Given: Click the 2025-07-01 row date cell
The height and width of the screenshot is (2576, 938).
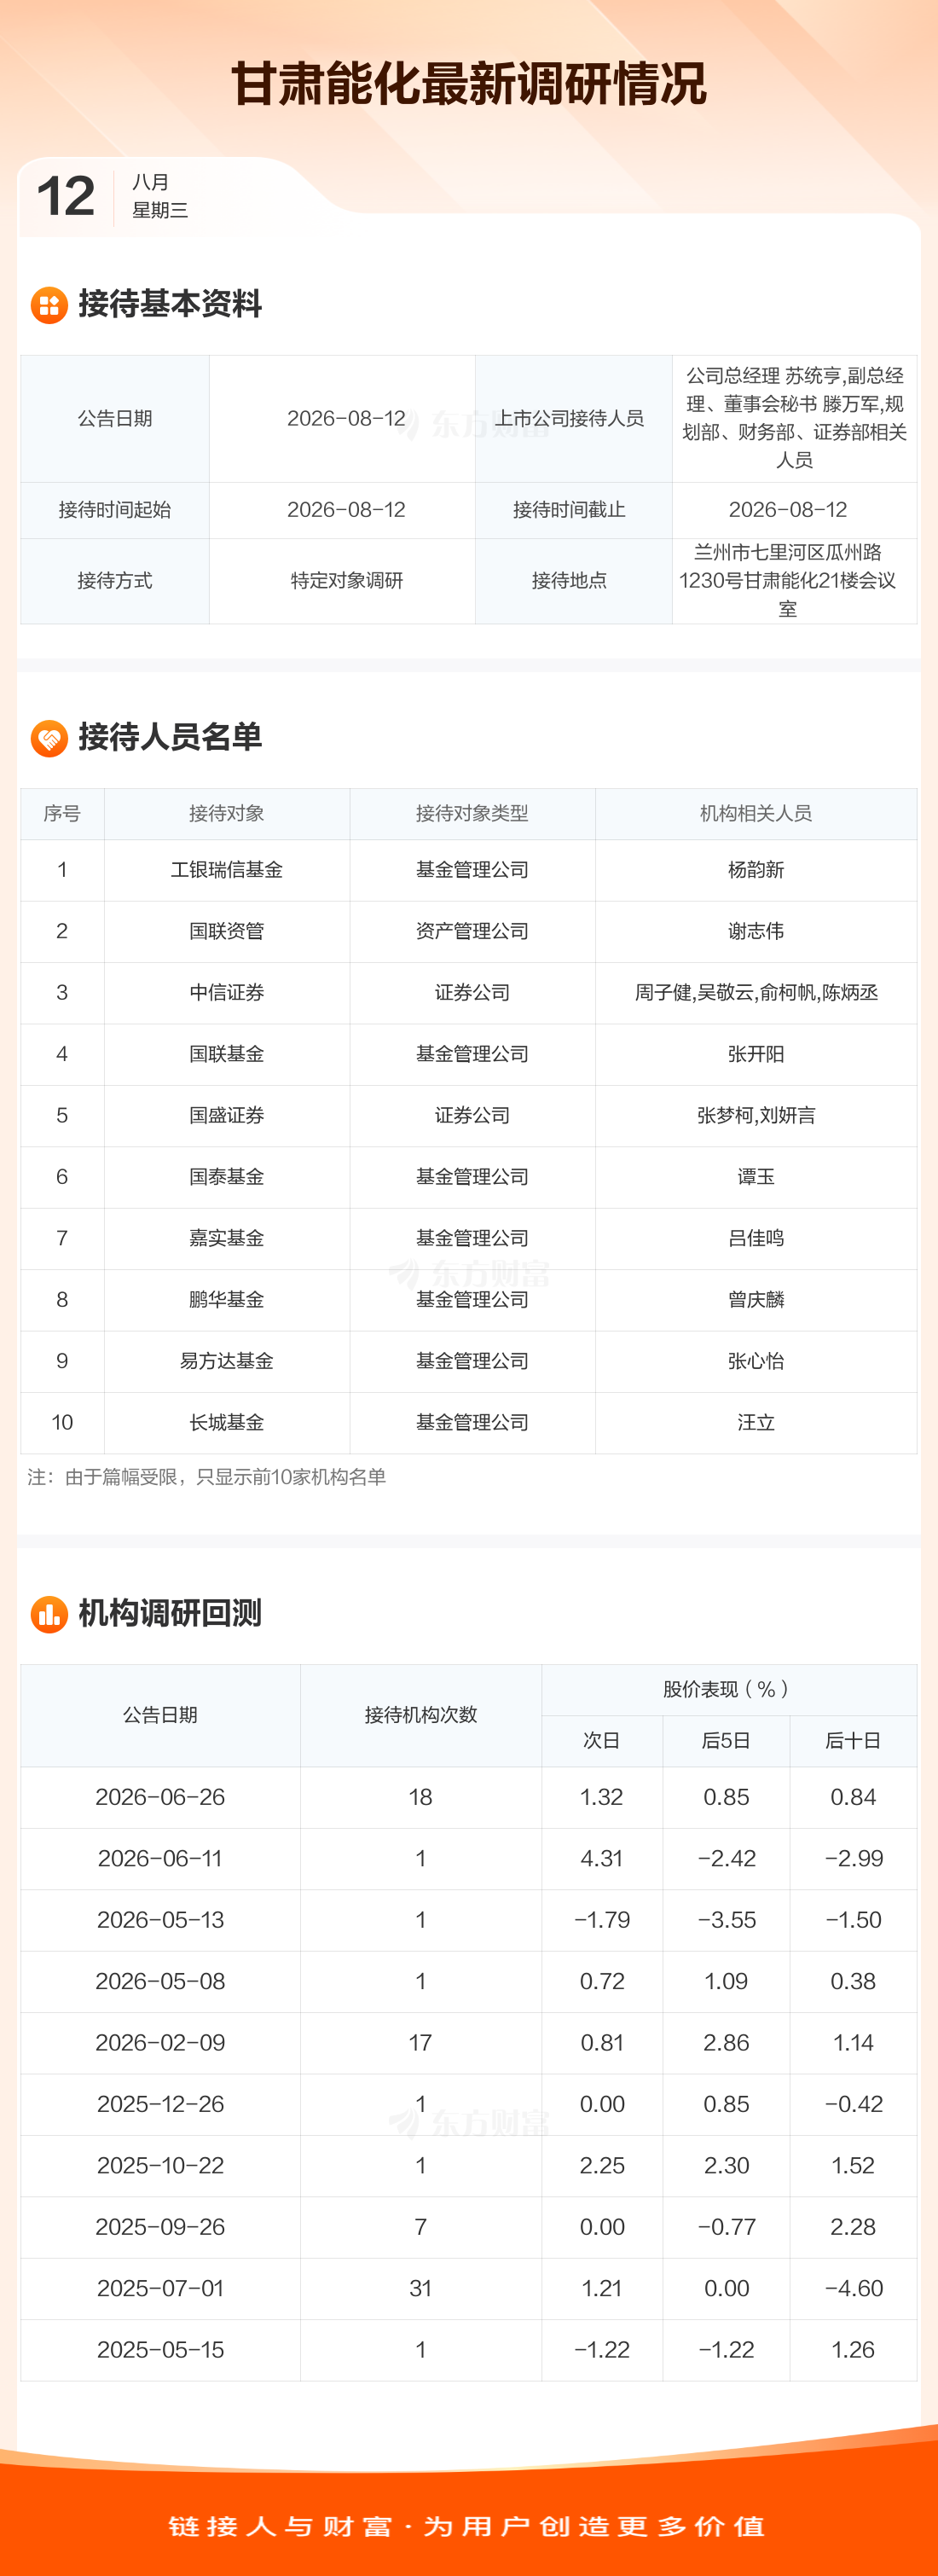Looking at the screenshot, I should tap(160, 2288).
